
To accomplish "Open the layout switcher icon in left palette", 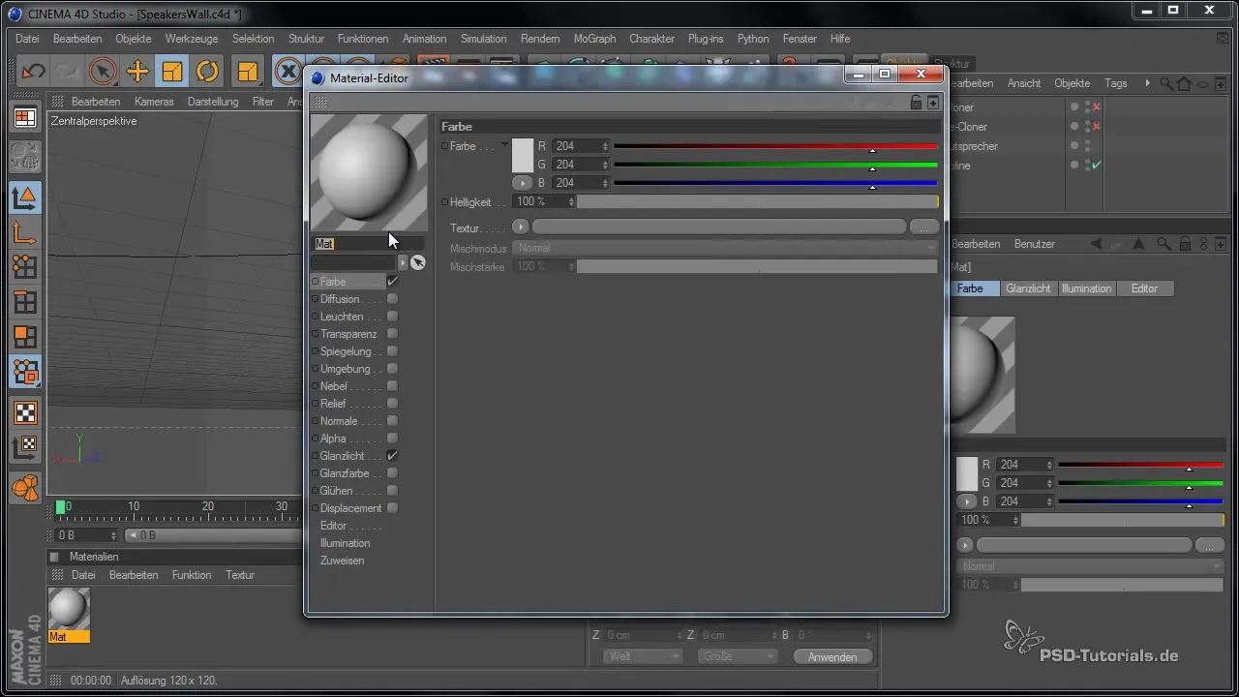I will [25, 118].
